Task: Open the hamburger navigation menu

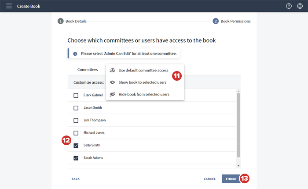Action: tap(9, 6)
